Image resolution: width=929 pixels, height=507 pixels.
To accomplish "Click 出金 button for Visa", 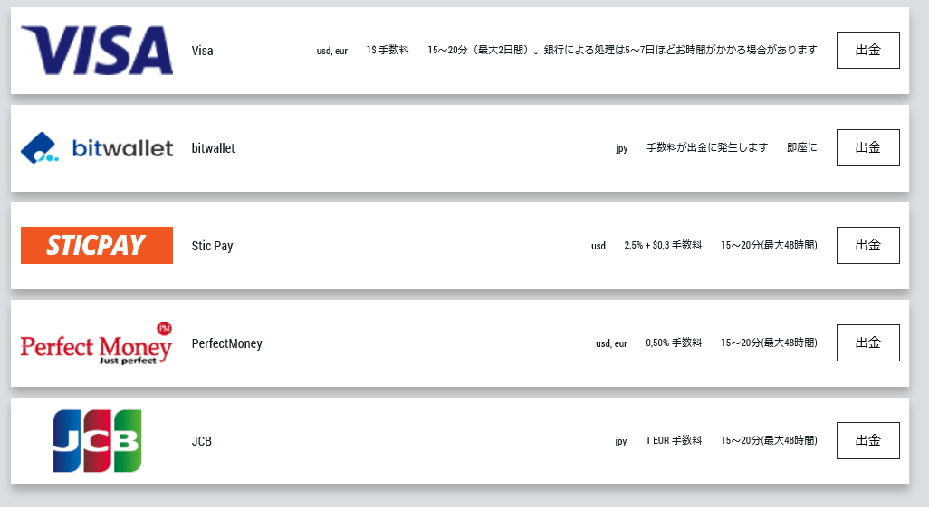I will tap(868, 51).
